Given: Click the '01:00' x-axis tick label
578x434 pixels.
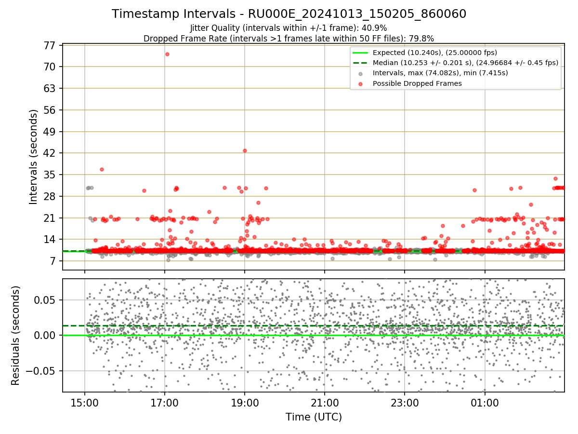Looking at the screenshot, I should [x=485, y=403].
